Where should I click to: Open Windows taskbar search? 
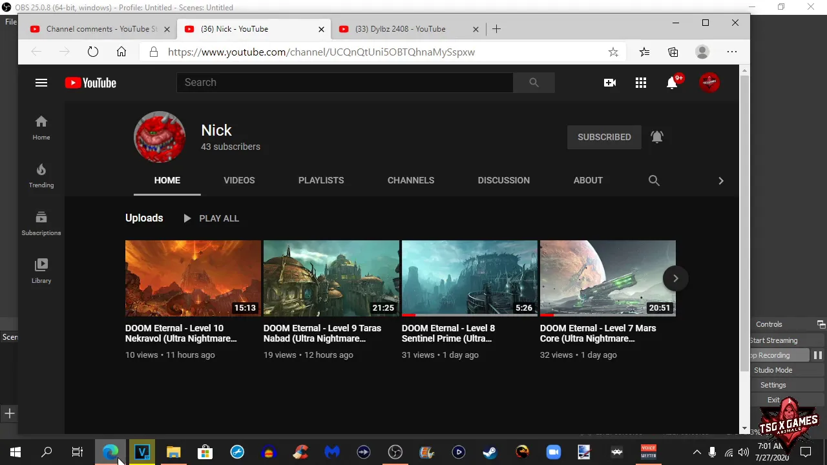(x=47, y=452)
